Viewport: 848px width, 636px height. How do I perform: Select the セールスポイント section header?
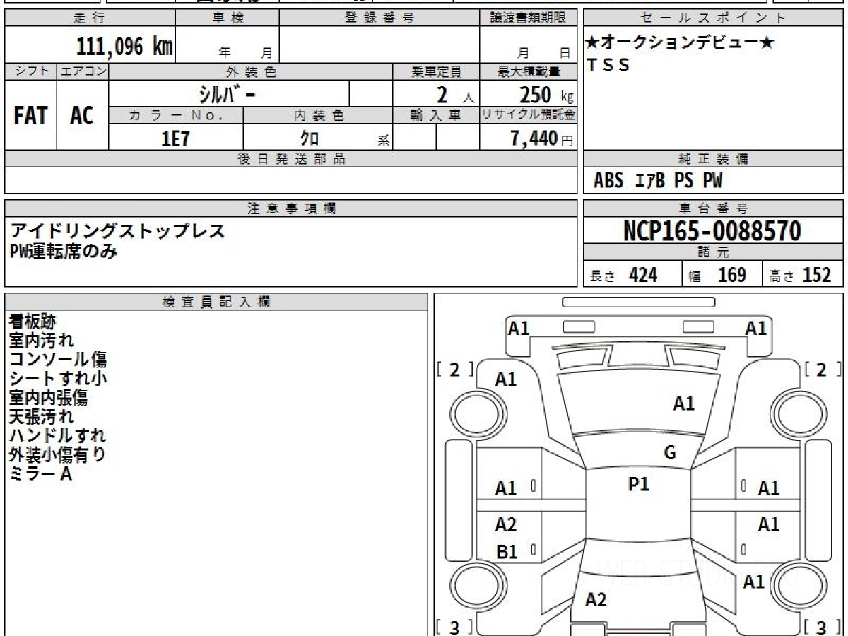click(714, 18)
